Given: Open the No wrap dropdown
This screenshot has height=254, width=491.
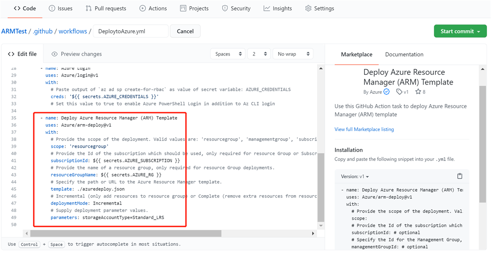Looking at the screenshot, I should 293,54.
